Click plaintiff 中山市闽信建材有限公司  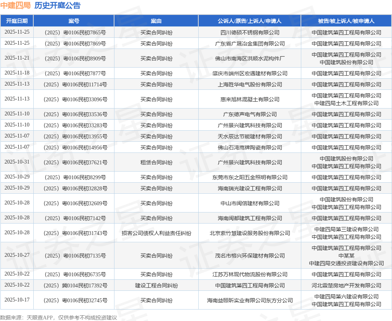tap(250, 203)
